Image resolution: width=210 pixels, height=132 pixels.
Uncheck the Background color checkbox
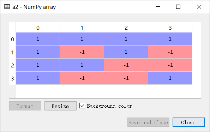pos(82,106)
